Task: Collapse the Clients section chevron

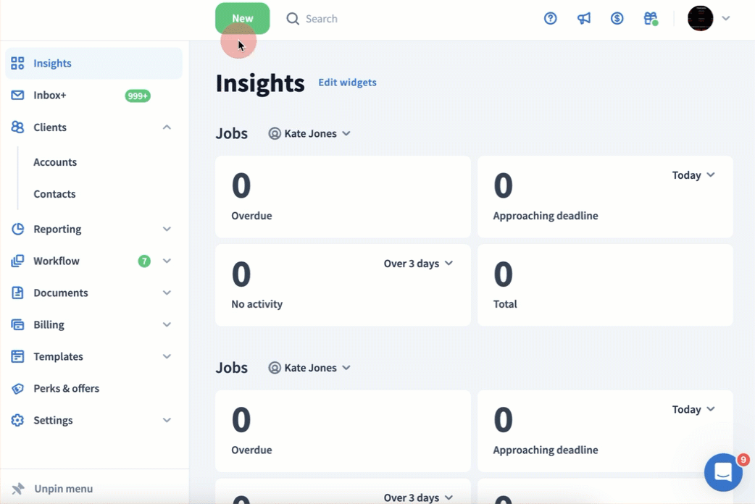Action: point(167,127)
